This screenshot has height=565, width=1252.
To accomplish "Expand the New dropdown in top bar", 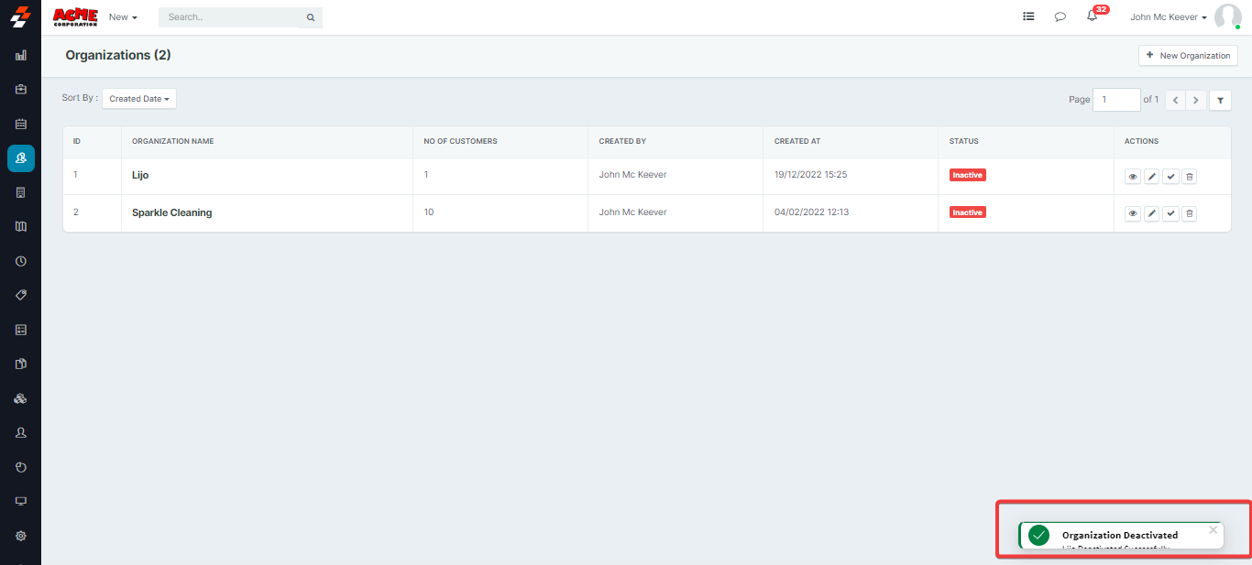I will tap(123, 17).
